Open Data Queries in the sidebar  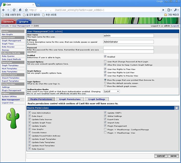pos(8,56)
